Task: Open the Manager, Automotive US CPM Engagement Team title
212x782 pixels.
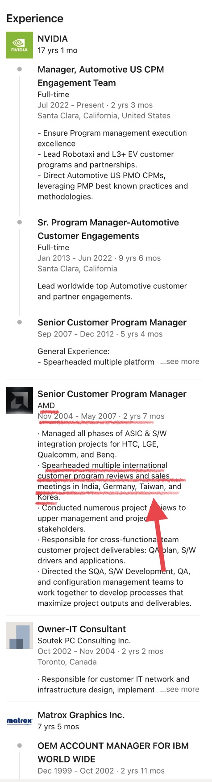Action: pos(101,76)
